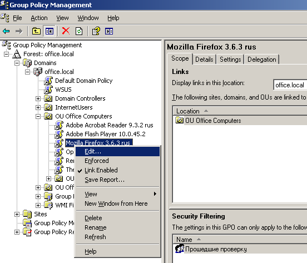Switch to the Delegation tab
Viewport: 307px width, 263px height.
pyautogui.click(x=262, y=59)
